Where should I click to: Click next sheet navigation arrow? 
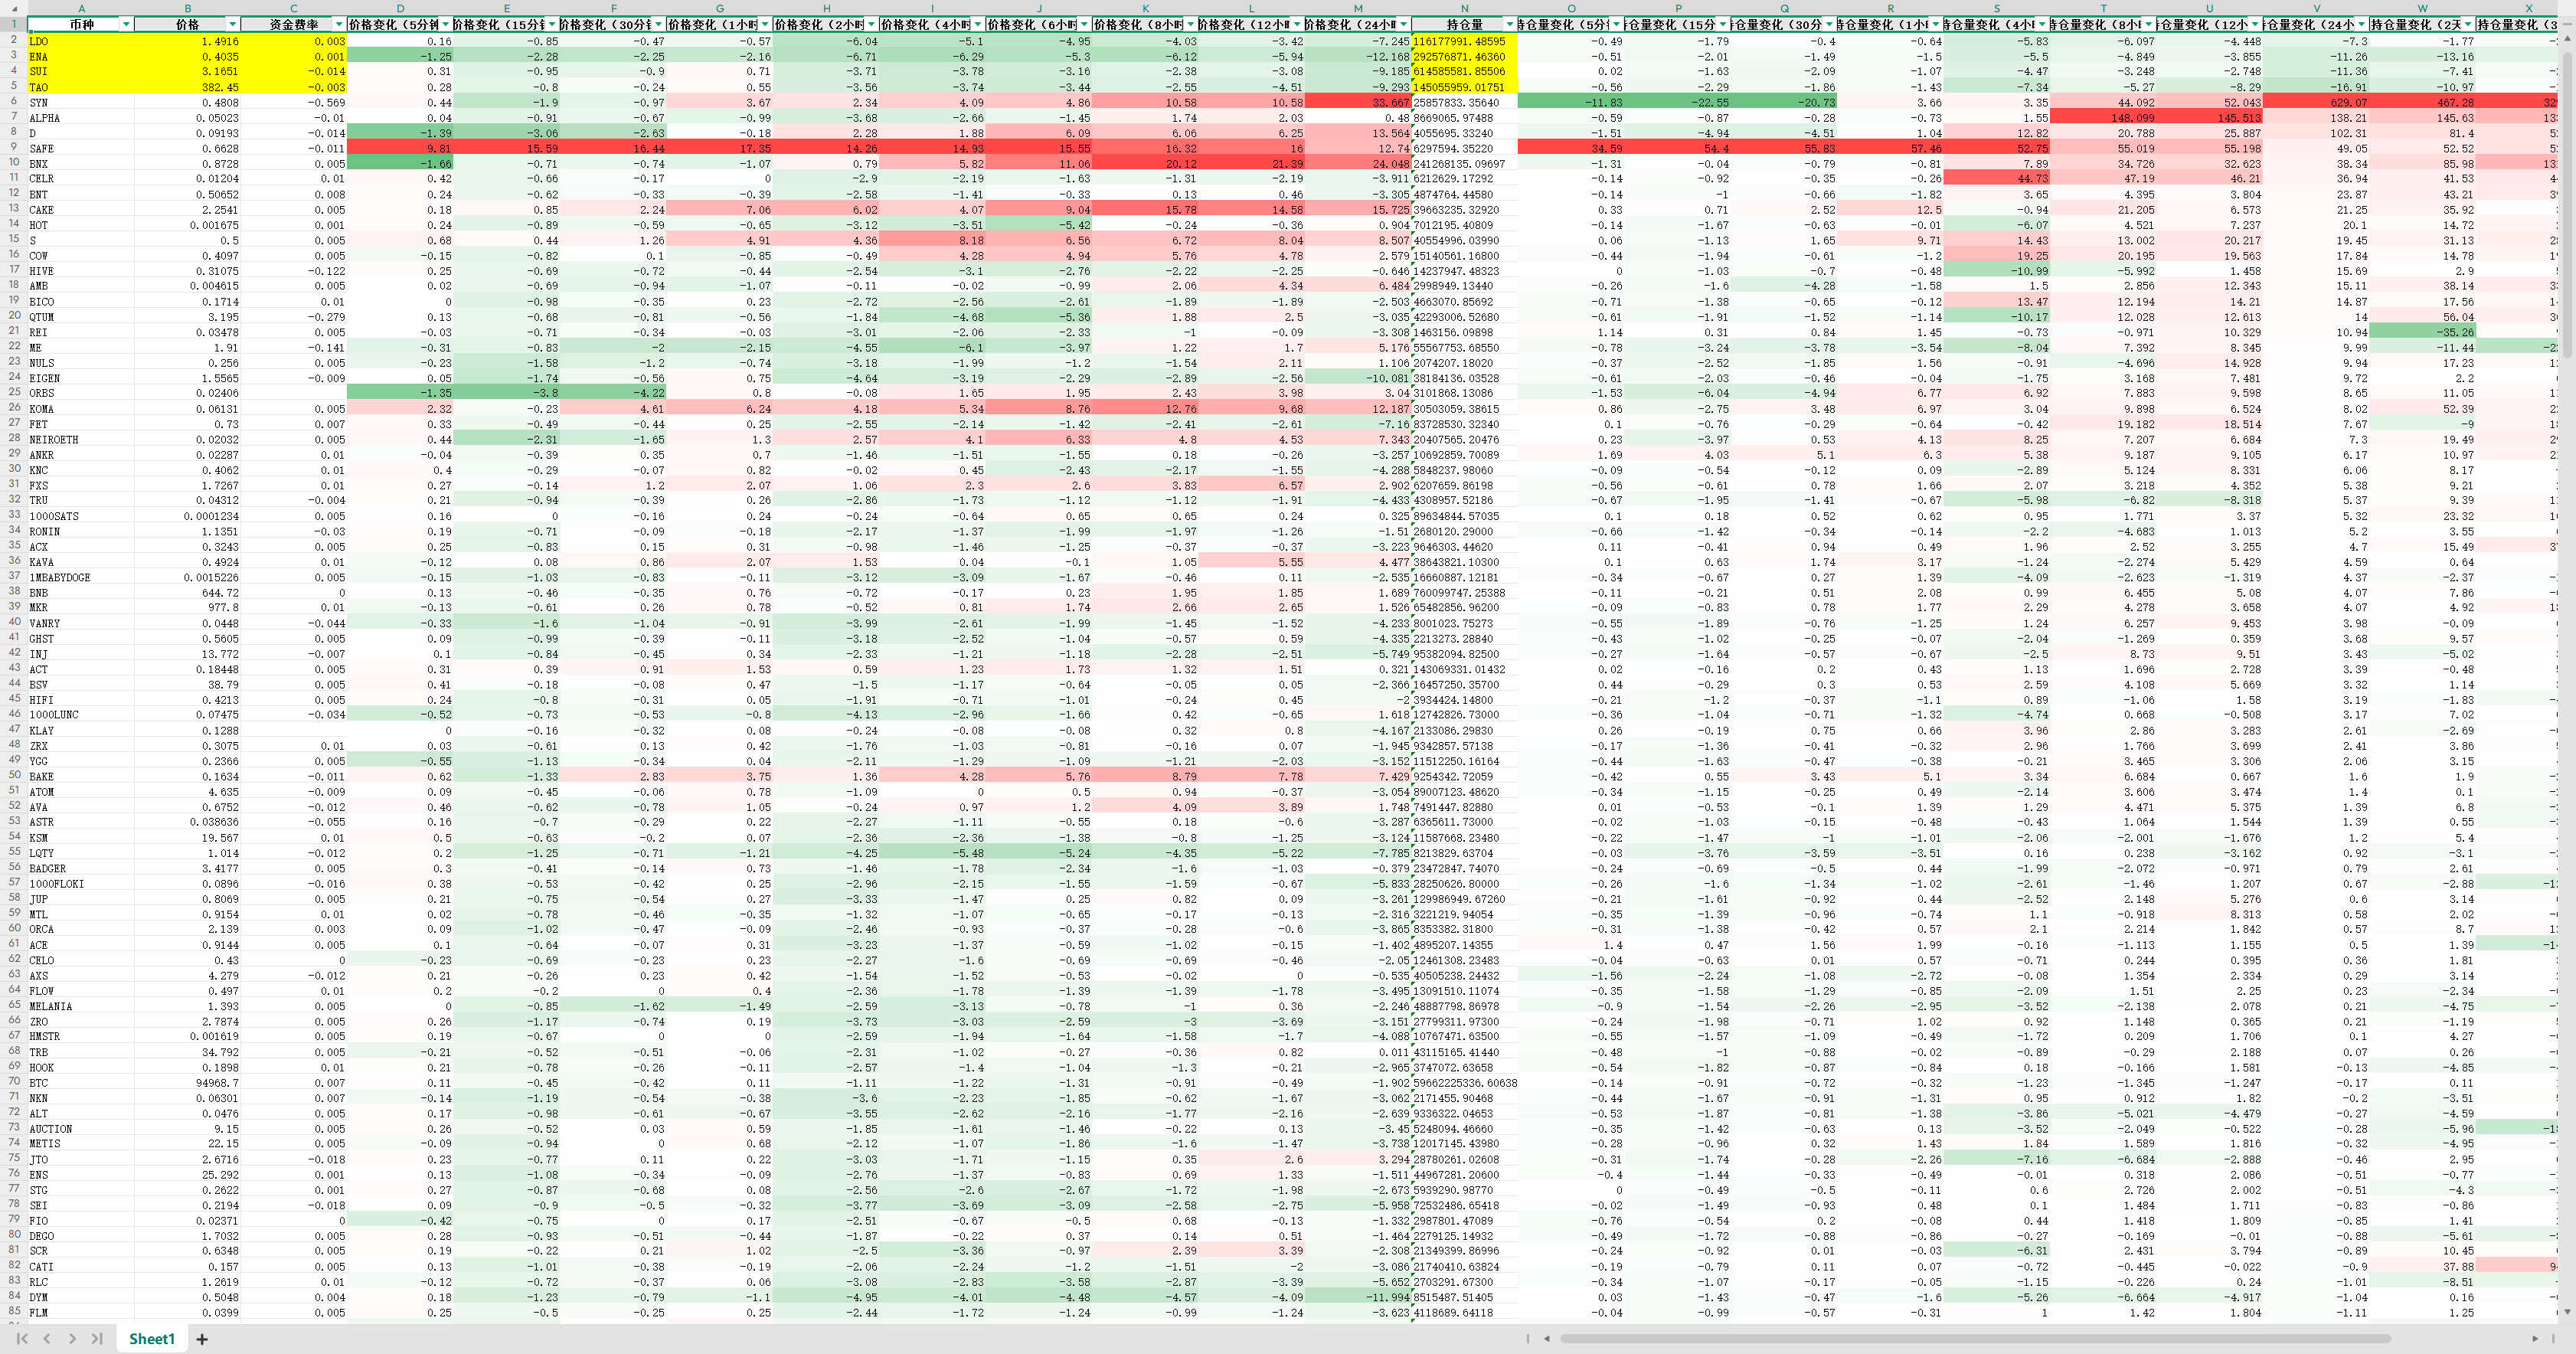(x=72, y=1338)
